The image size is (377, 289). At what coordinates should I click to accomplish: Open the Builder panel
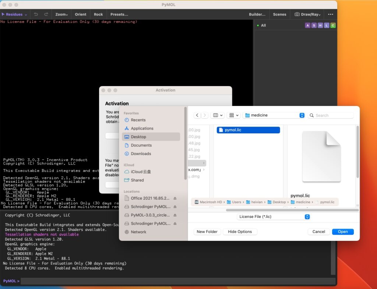[x=257, y=14]
